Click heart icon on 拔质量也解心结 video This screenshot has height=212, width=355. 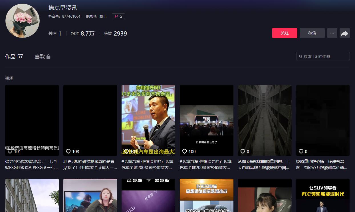click(301, 151)
